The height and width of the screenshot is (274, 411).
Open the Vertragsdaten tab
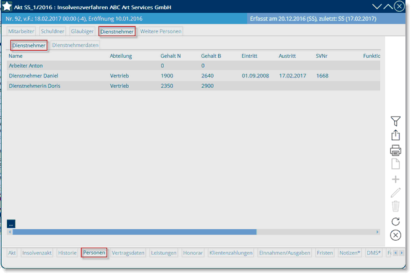coord(128,253)
